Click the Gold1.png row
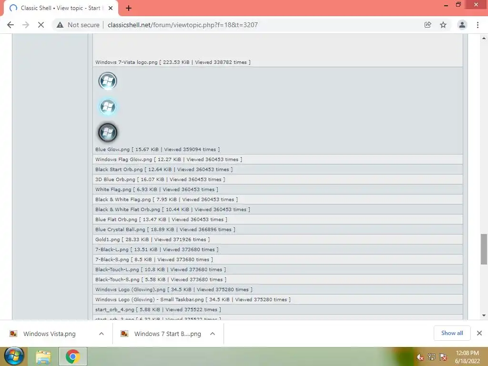 click(278, 239)
